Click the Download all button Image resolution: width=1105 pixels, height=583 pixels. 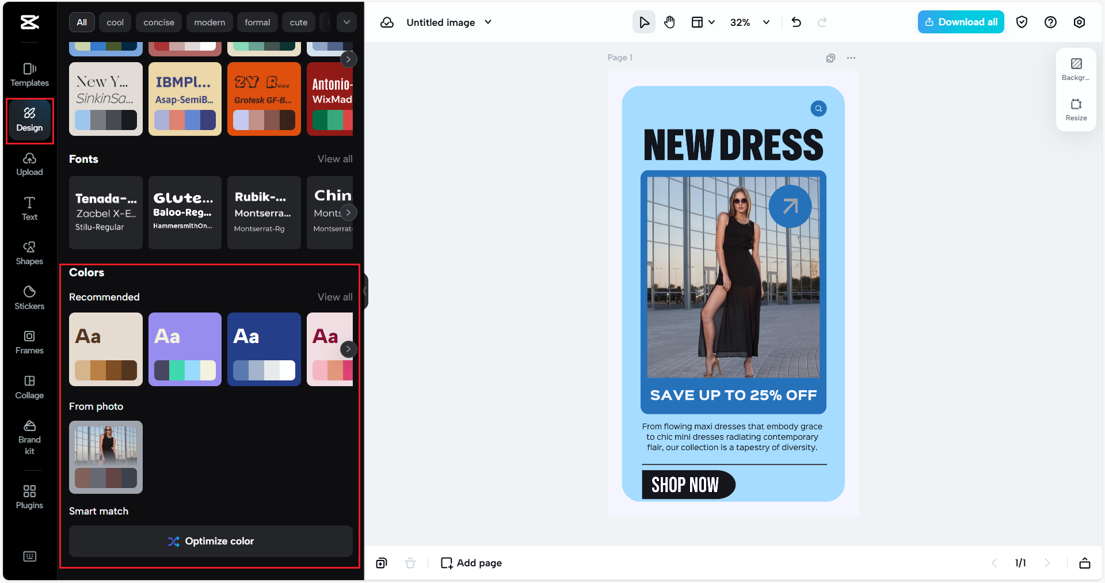tap(960, 21)
